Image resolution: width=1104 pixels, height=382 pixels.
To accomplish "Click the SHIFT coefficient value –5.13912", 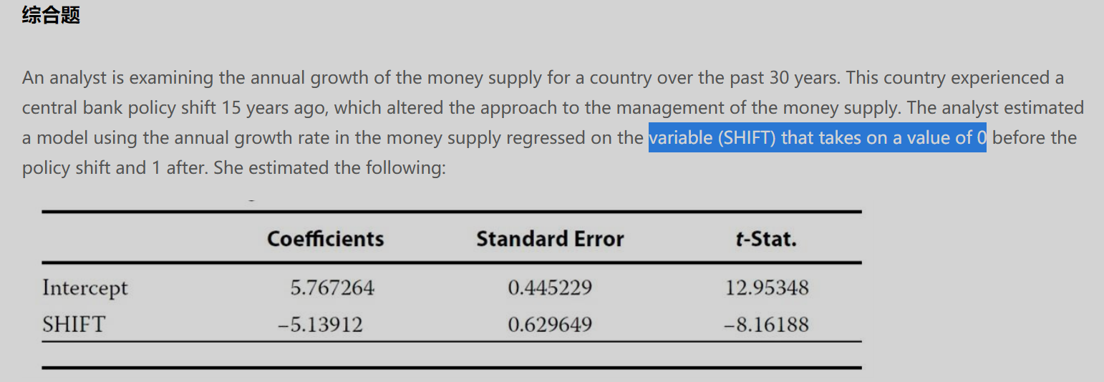I will pyautogui.click(x=320, y=325).
